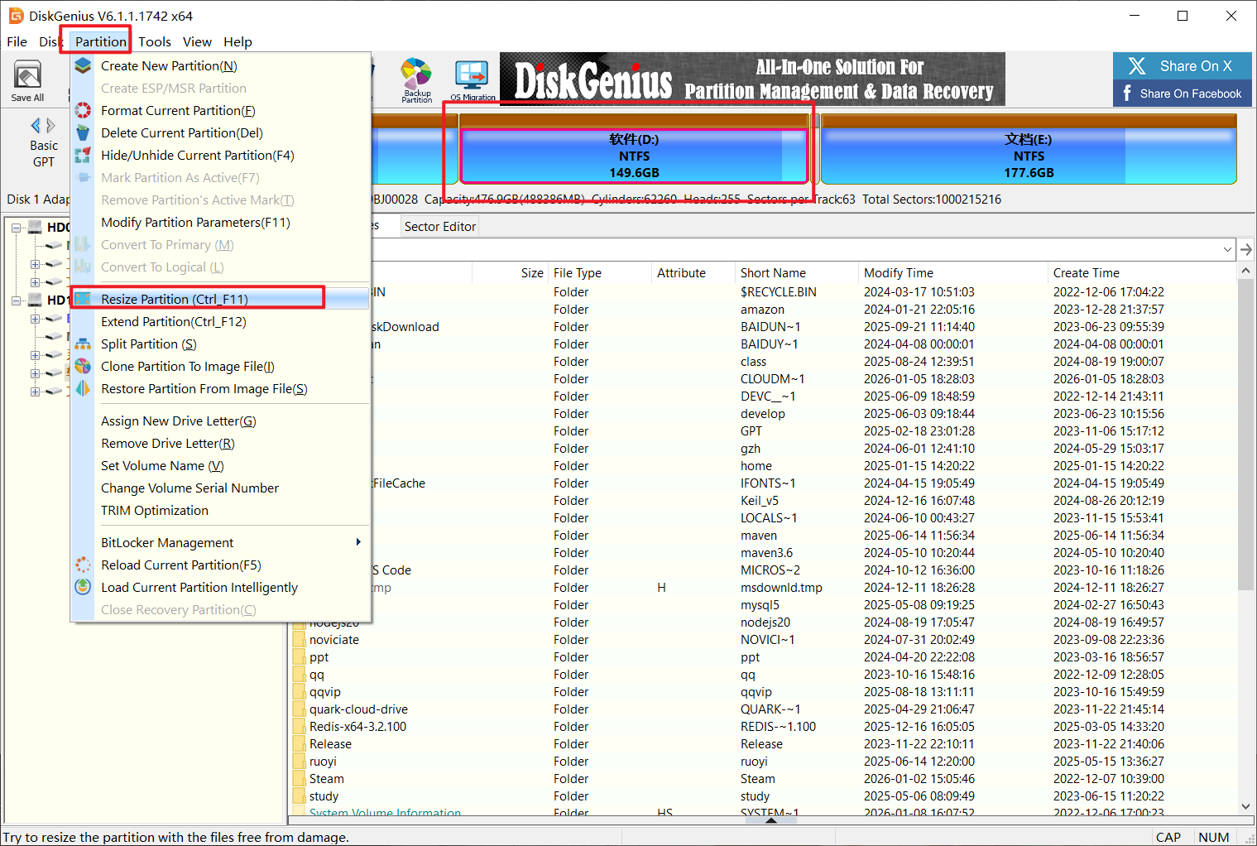Click the go arrow beside the path box
Screen dimensions: 1257x846
tap(1246, 249)
